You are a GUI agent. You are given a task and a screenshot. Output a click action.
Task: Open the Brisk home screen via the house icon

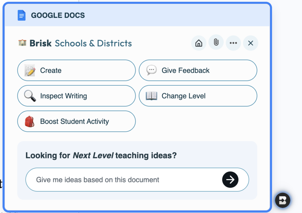pos(198,43)
